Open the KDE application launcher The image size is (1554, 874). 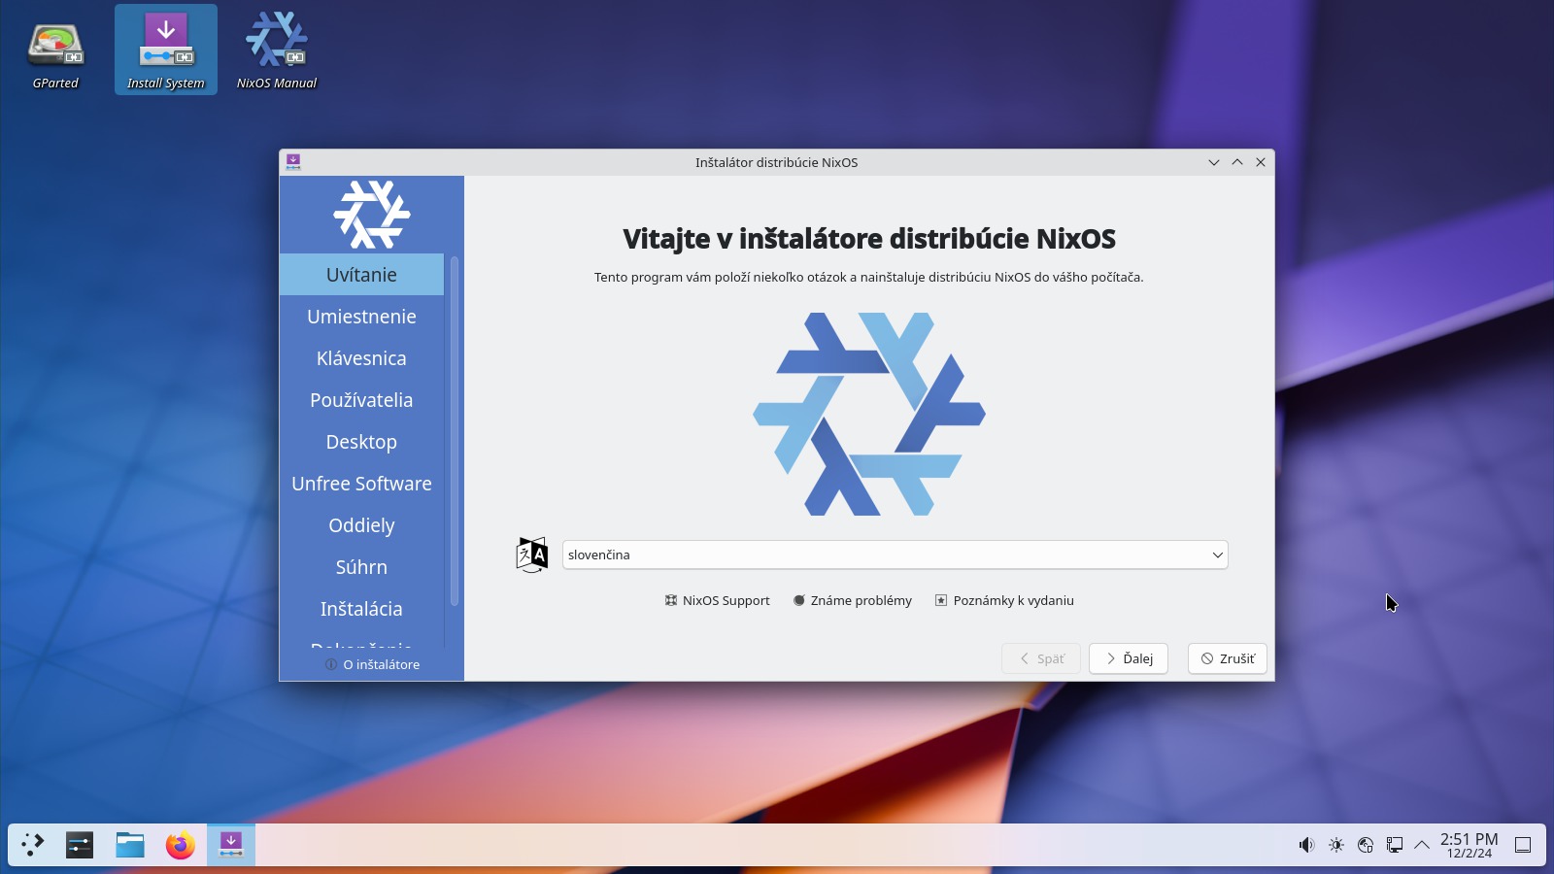[x=33, y=845]
